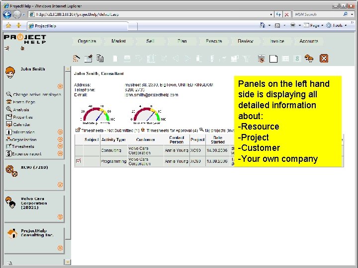
Task: Expand the Organization section arrow
Action: (60, 139)
